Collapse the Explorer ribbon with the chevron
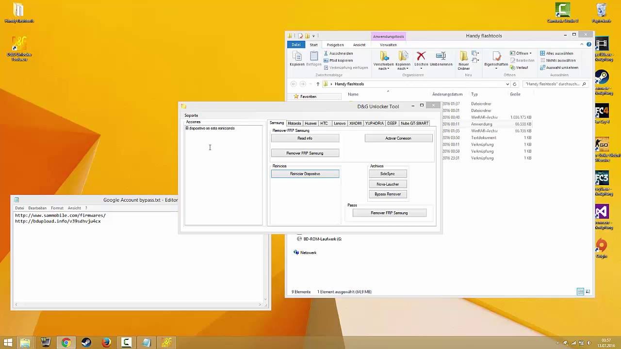Screen dimensions: 621x349 582,45
